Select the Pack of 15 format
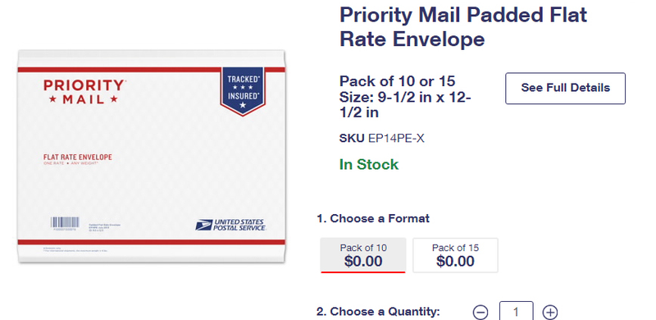The image size is (656, 320). (x=455, y=255)
